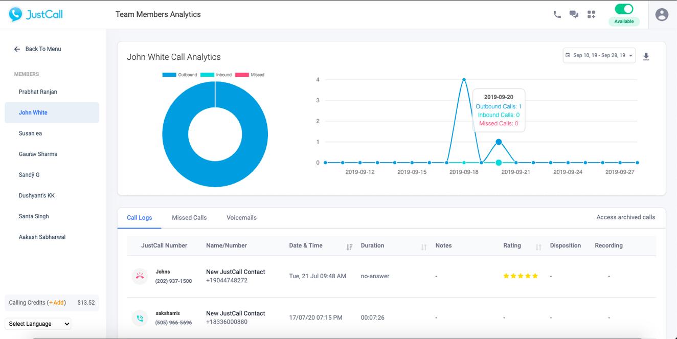Image resolution: width=677 pixels, height=339 pixels.
Task: Switch to the Voicemails tab
Action: point(241,217)
